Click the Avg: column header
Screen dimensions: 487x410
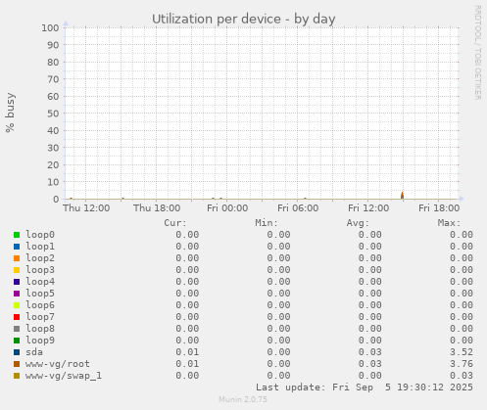pyautogui.click(x=358, y=223)
